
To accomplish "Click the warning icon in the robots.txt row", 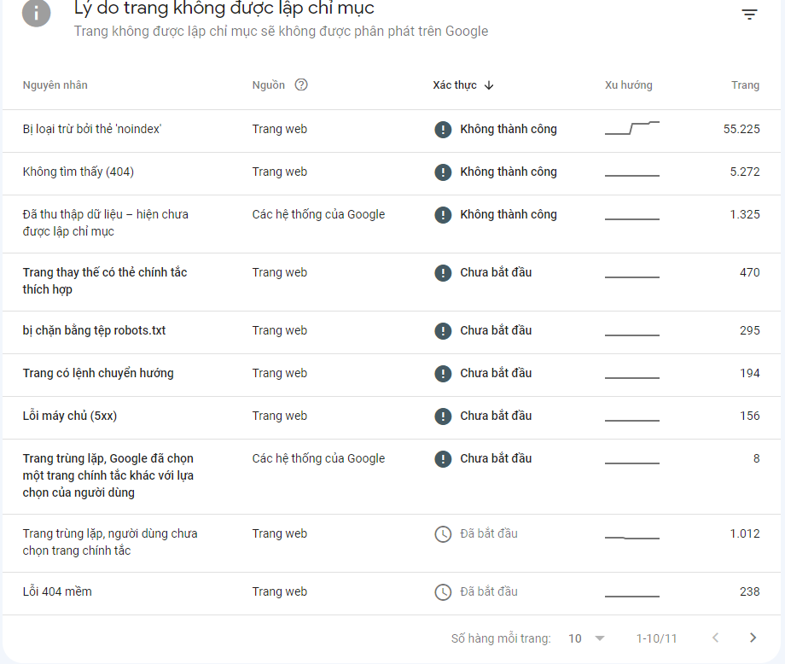I will (x=443, y=331).
